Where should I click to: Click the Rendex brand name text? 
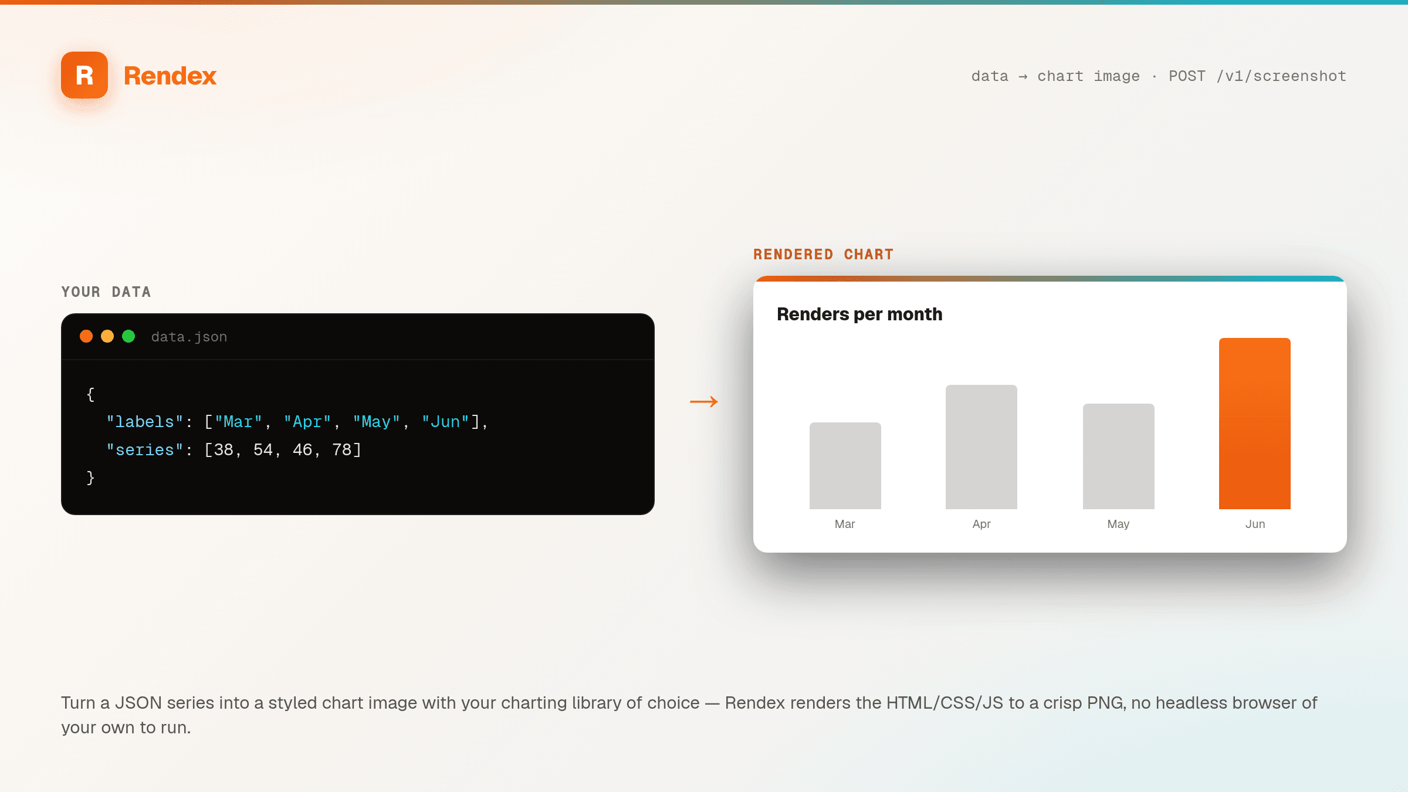pyautogui.click(x=170, y=76)
